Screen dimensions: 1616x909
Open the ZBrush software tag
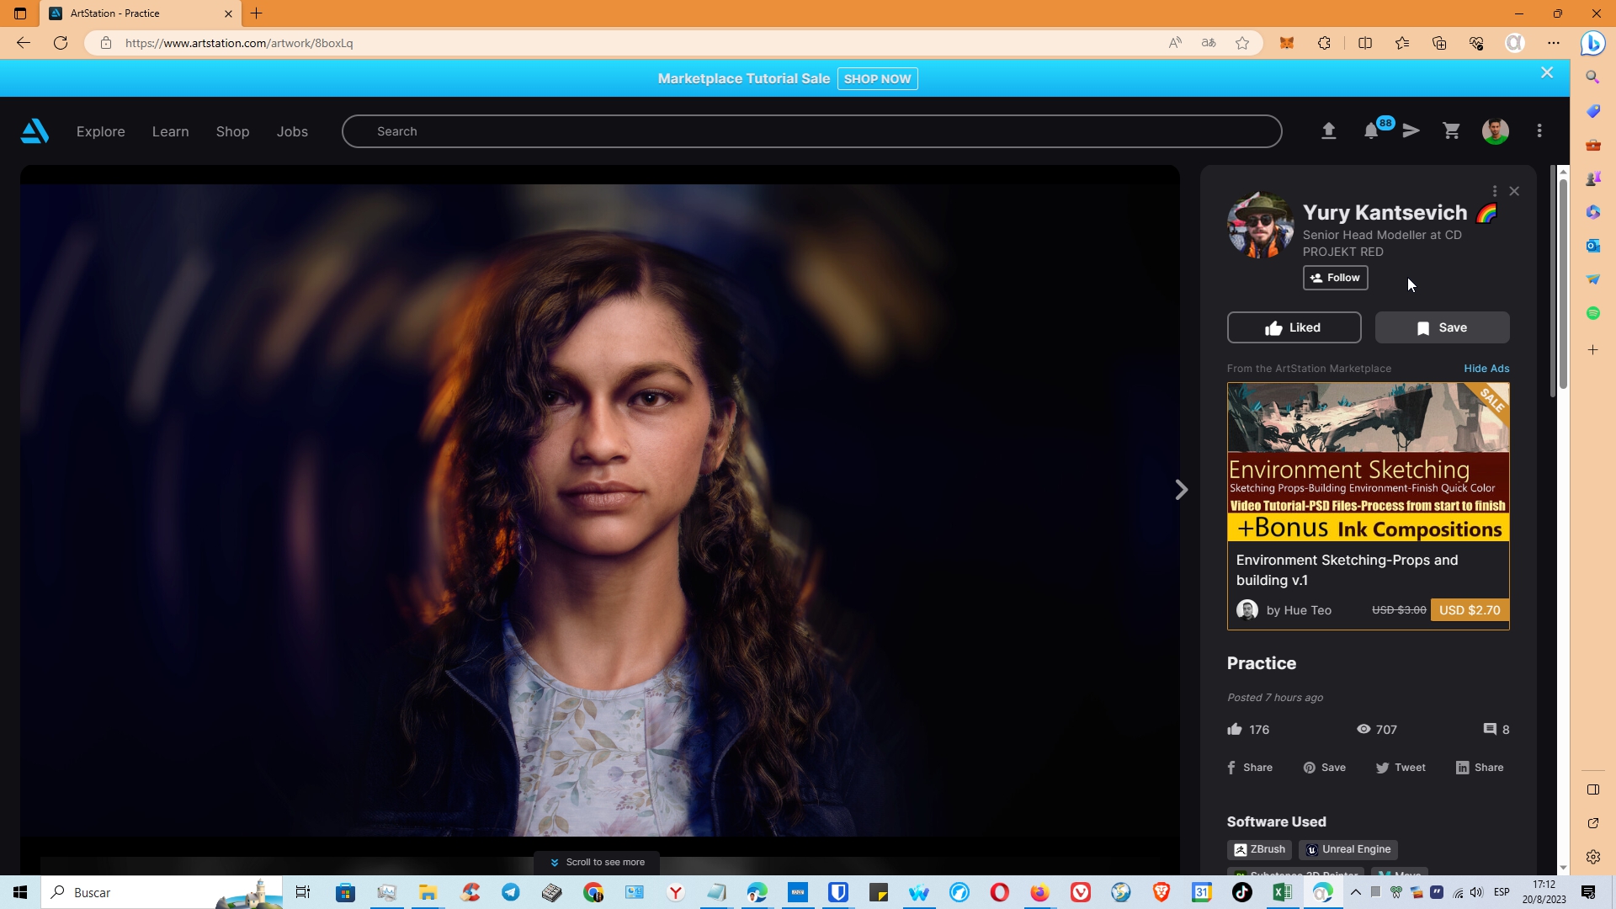click(1259, 849)
